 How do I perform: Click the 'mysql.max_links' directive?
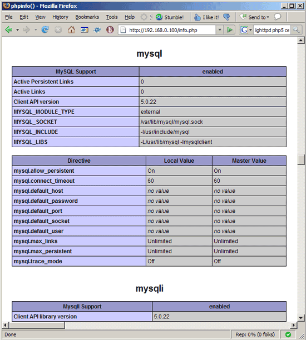click(x=36, y=241)
